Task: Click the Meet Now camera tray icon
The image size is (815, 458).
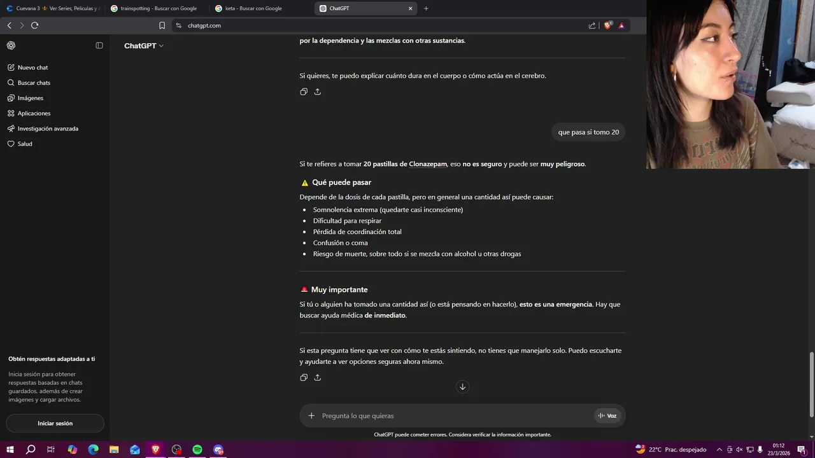Action: (730, 450)
